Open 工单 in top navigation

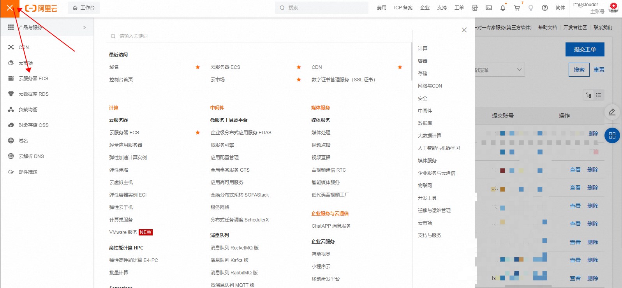point(459,8)
